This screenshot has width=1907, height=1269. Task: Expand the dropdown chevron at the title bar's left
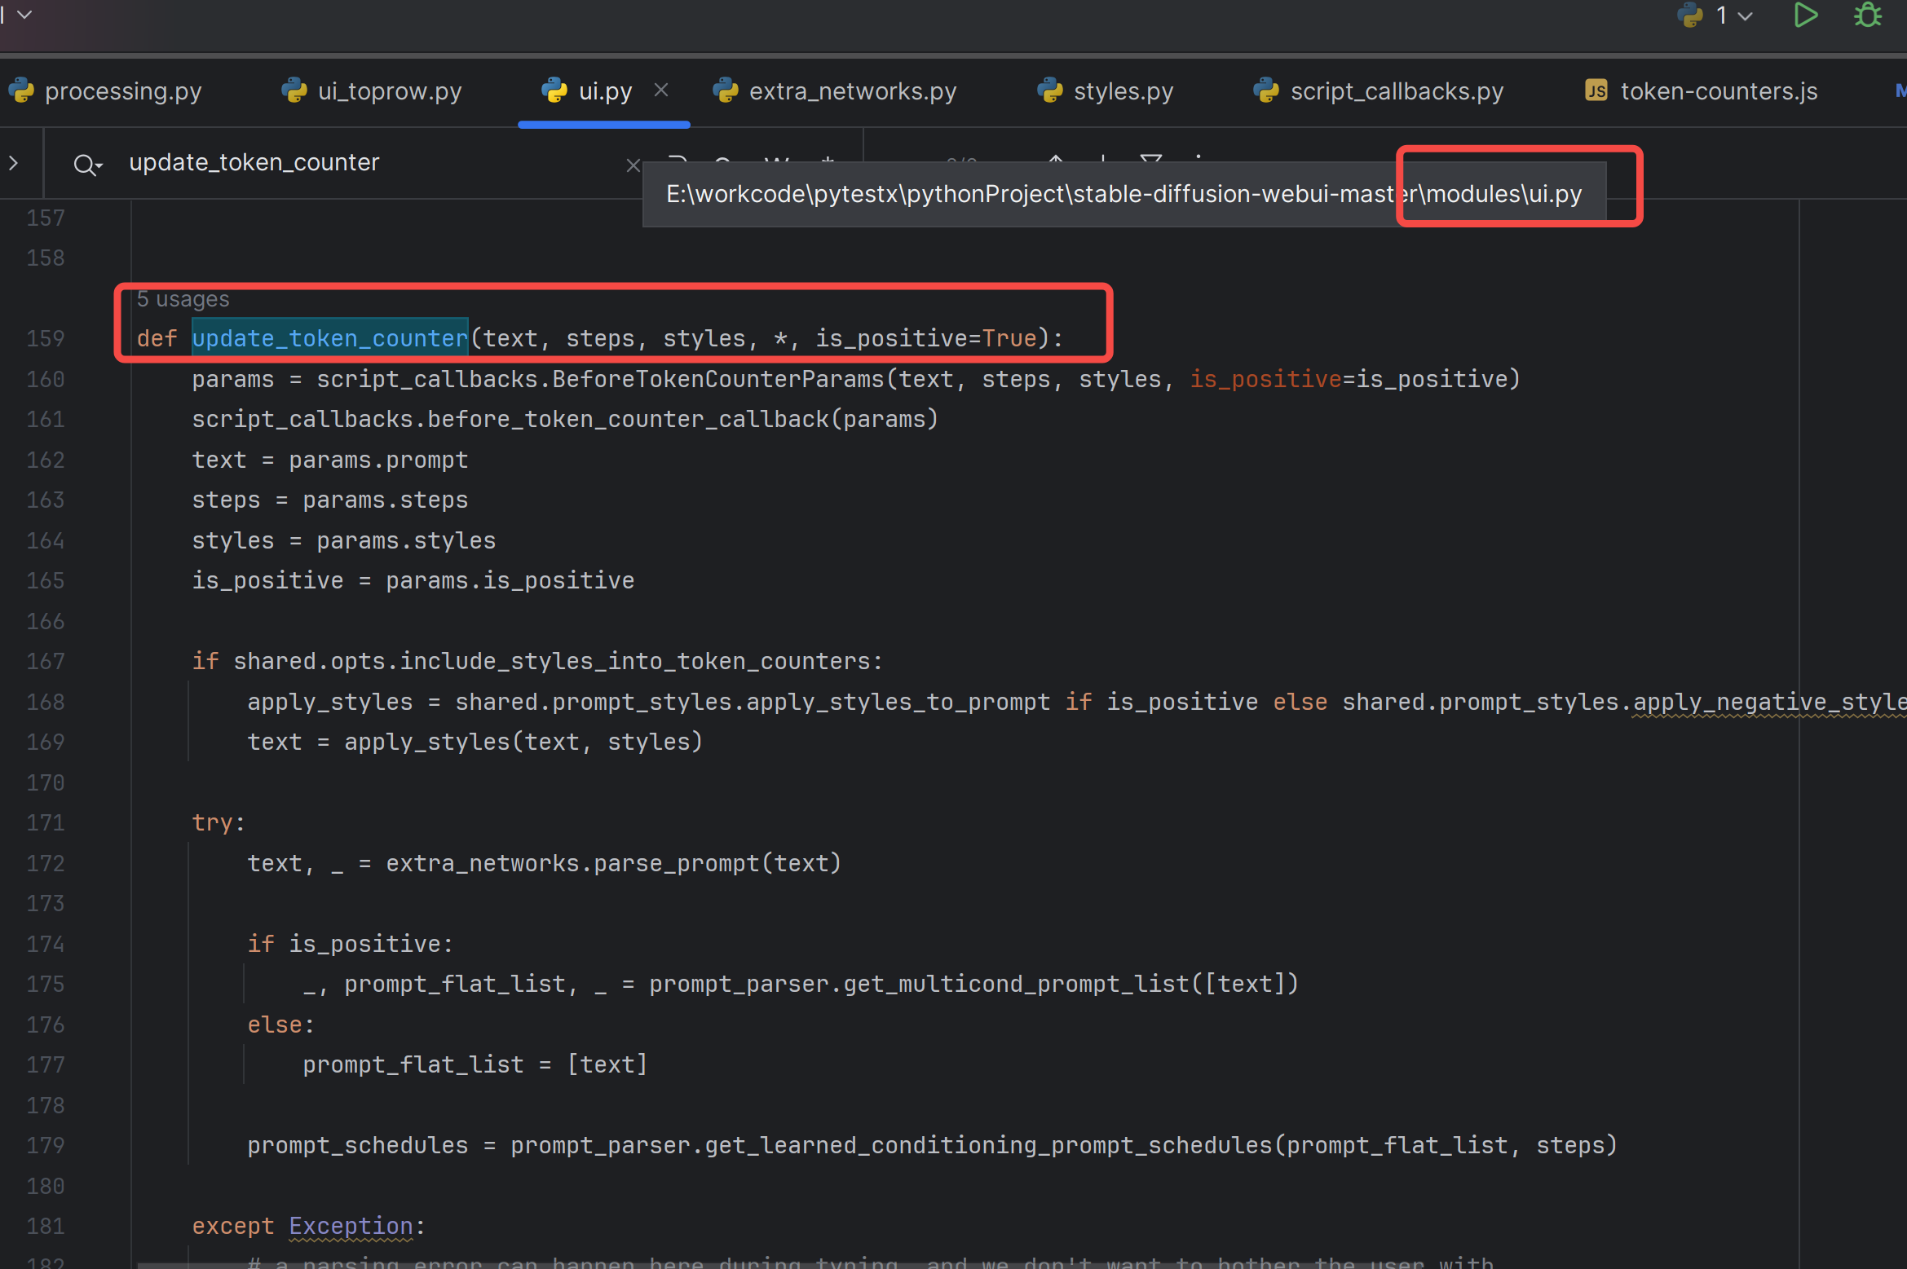pyautogui.click(x=24, y=14)
